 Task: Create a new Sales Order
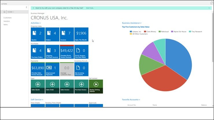[x=52, y=86]
